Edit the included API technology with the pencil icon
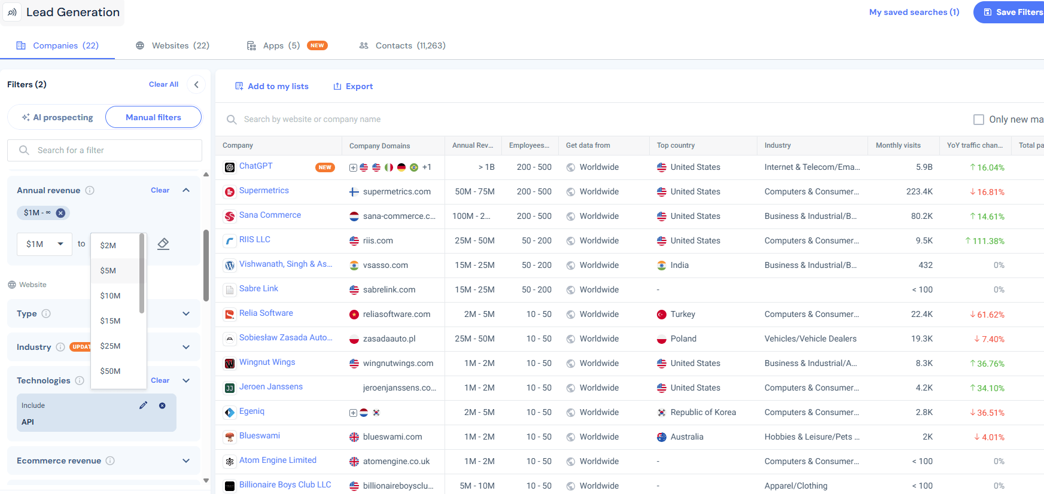The height and width of the screenshot is (494, 1044). coord(143,405)
